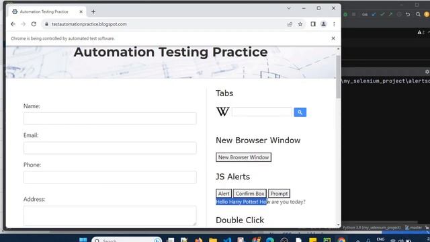Dismiss the automated test software infobar

[333, 38]
